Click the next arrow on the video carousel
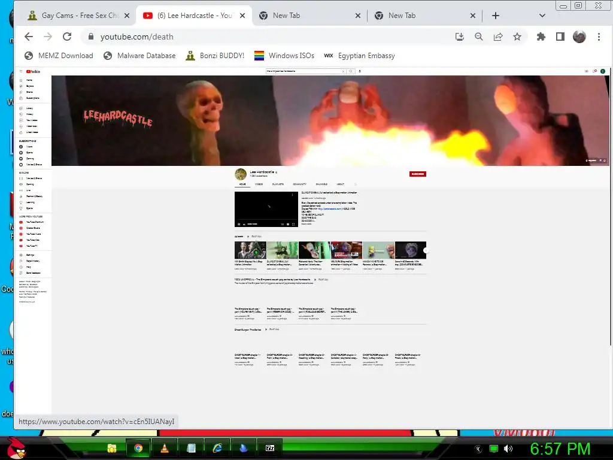Screen dimensions: 613x460 [426, 250]
